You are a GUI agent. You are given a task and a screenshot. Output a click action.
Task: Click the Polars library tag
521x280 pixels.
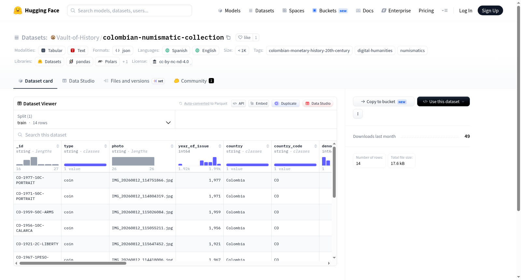pos(107,61)
